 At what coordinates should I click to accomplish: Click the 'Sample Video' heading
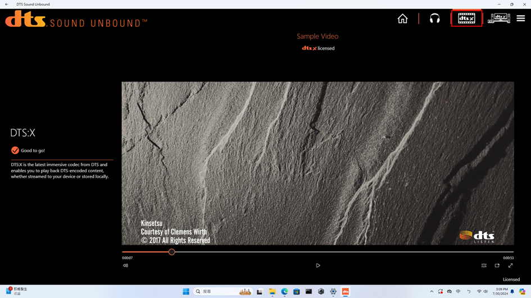pyautogui.click(x=317, y=36)
